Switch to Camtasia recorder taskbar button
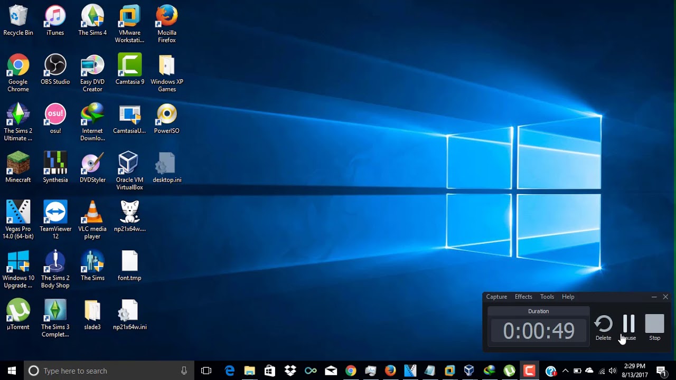The height and width of the screenshot is (380, 676). [529, 370]
